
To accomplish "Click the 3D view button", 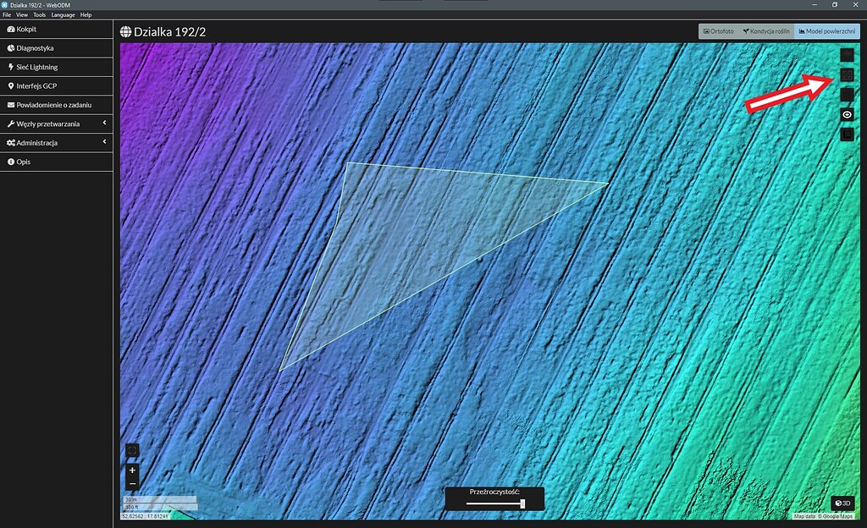I will [841, 503].
